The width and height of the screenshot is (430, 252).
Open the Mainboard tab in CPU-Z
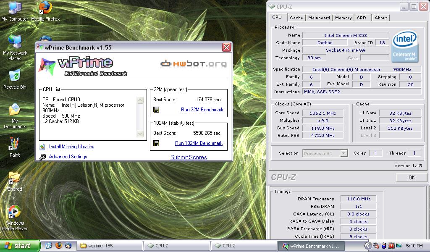pyautogui.click(x=319, y=18)
